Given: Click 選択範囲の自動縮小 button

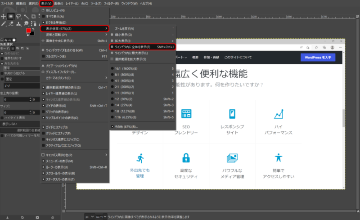Looking at the screenshot, I should tap(20, 130).
